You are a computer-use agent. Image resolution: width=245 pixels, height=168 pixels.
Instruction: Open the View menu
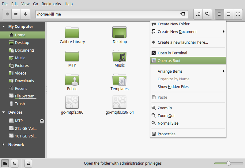[25, 4]
